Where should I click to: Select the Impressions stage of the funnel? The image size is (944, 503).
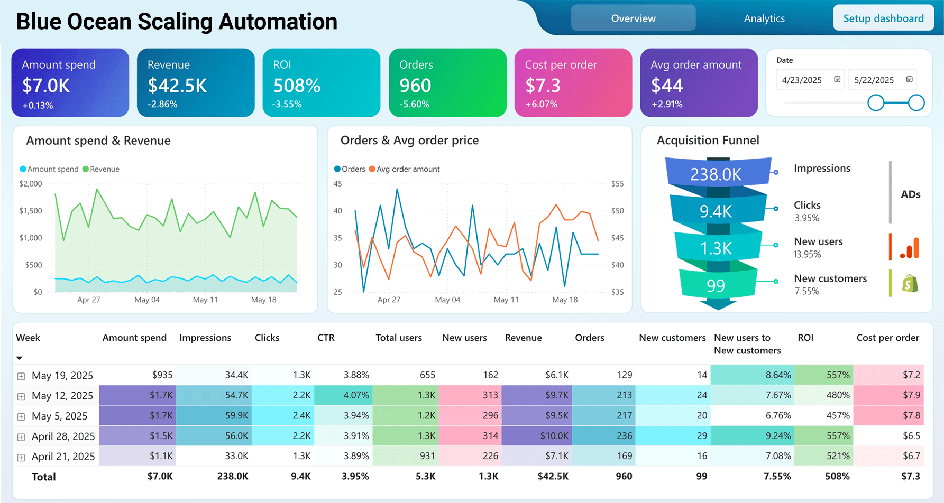tap(717, 173)
